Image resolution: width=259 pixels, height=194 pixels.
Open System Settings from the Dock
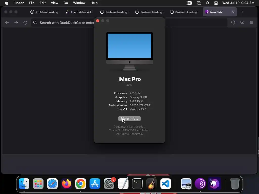pyautogui.click(x=109, y=184)
